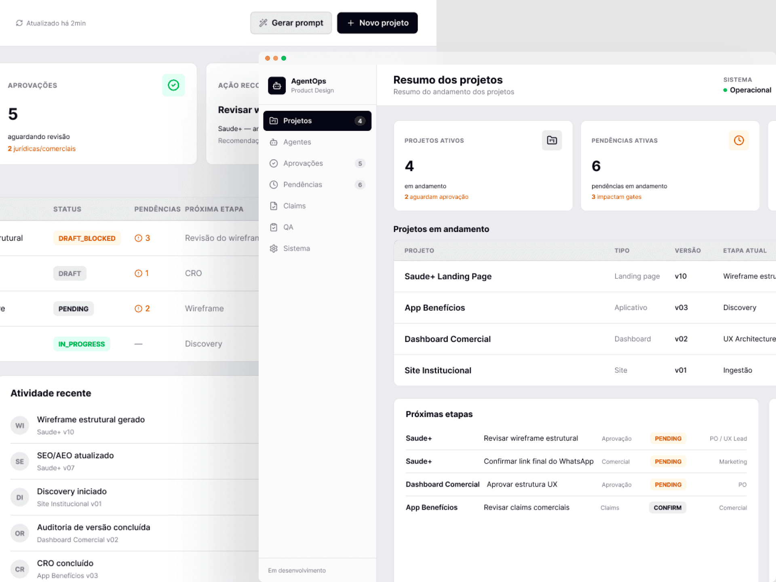Click the PRÓXIMA ETAPA column header
Viewport: 776px width, 582px height.
[x=214, y=209]
